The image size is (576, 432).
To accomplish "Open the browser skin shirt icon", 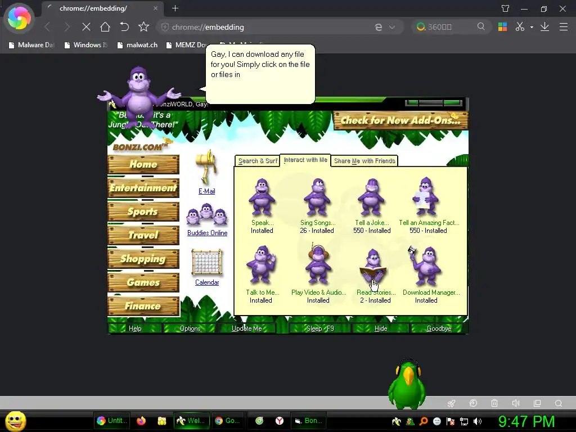I will tap(506, 8).
